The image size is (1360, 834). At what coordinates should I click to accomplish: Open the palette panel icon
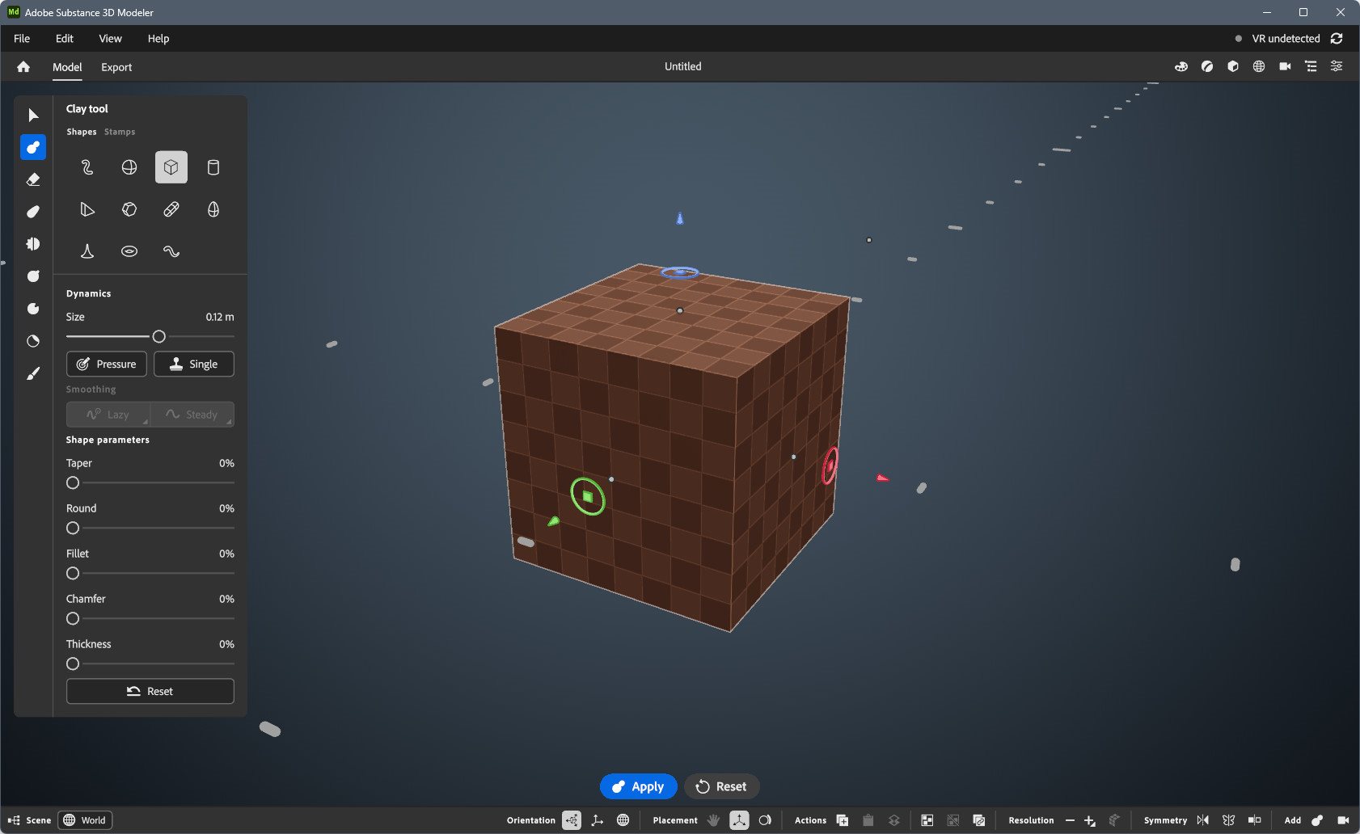click(x=1181, y=66)
